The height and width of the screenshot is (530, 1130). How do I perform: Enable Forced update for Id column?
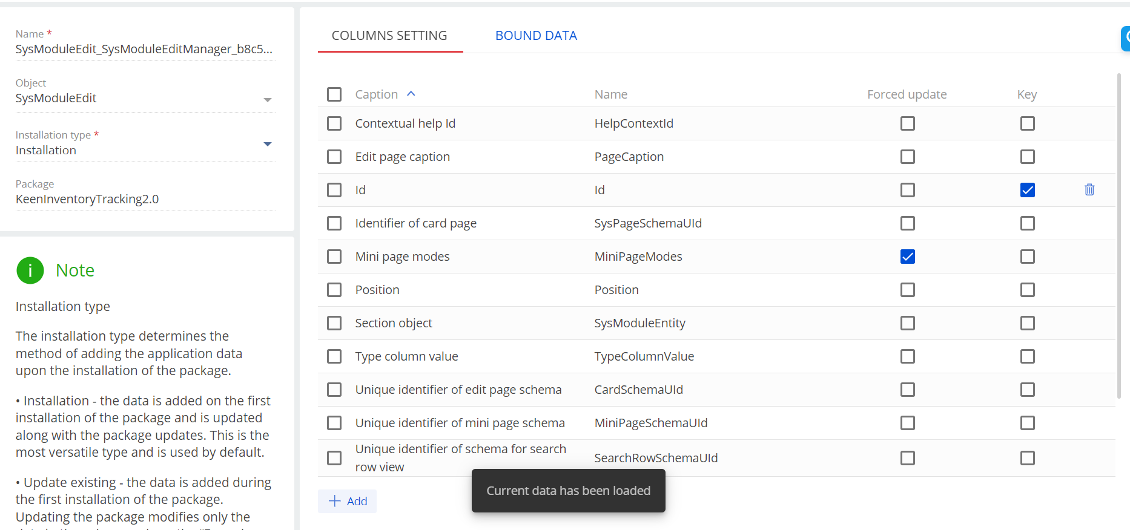(908, 190)
